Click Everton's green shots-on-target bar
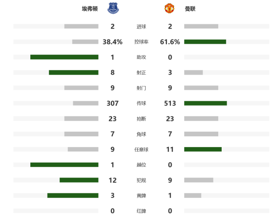 click(x=73, y=72)
